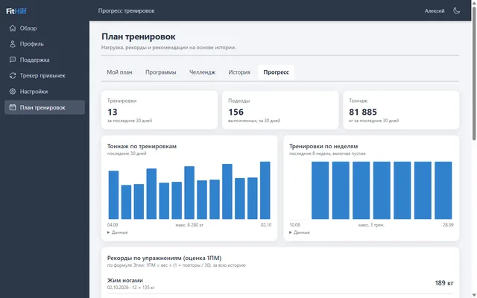
Task: Click the gear icon next to Настройки
Action: click(x=13, y=91)
